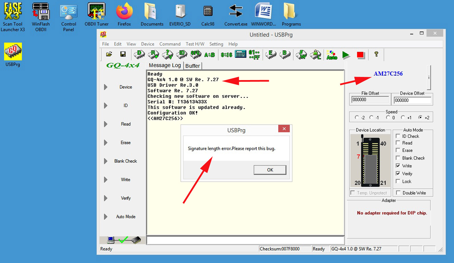Enable the Double Write checkbox
This screenshot has height=263, width=454.
pyautogui.click(x=398, y=193)
